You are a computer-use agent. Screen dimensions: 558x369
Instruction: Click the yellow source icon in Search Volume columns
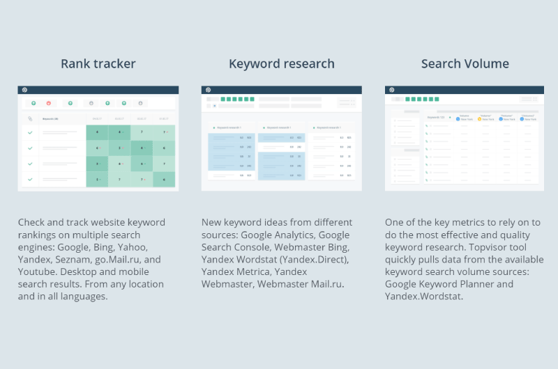coord(479,119)
